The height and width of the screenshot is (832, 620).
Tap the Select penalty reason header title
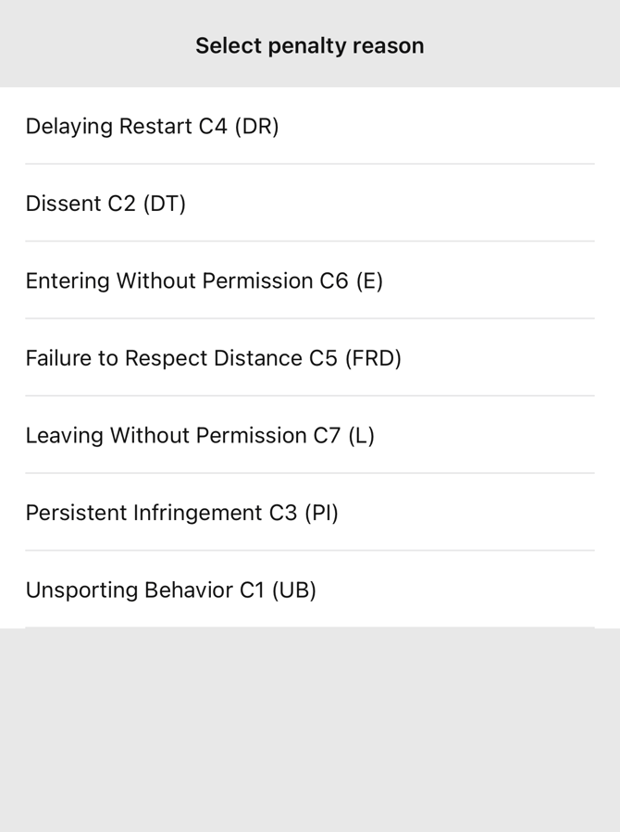coord(310,45)
